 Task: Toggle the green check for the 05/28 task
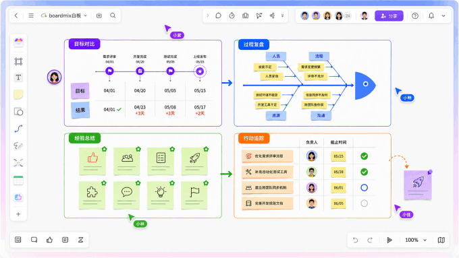click(364, 172)
